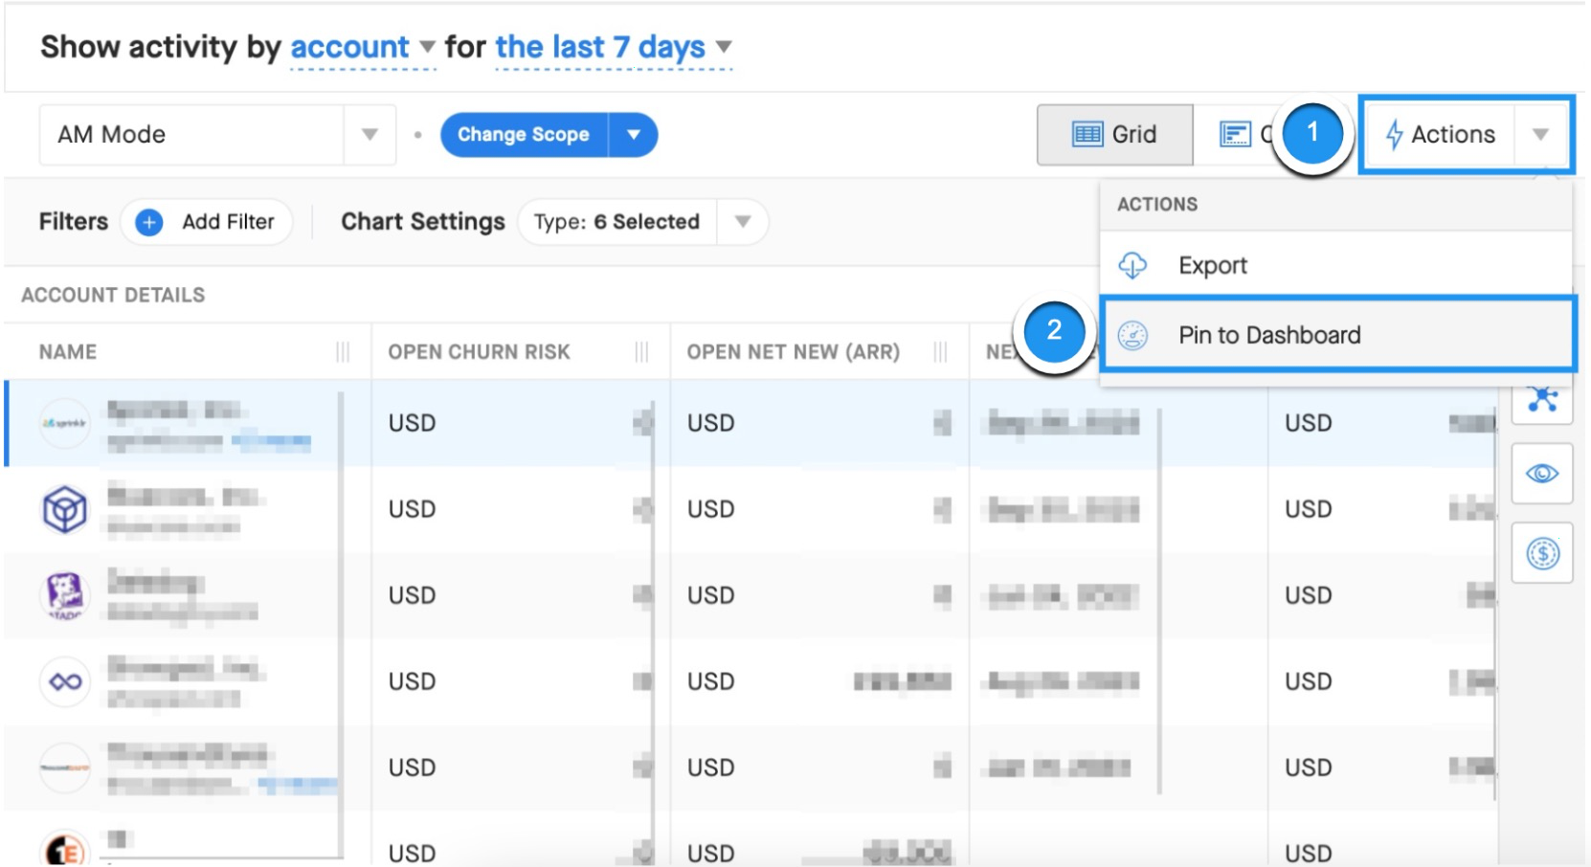Change the 'account' activity grouping
The width and height of the screenshot is (1591, 867).
362,48
